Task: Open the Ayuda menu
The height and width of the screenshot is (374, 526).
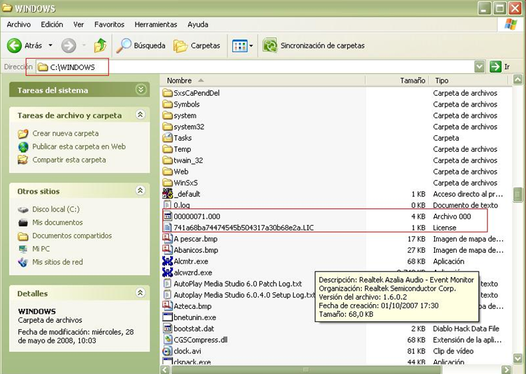Action: [198, 25]
